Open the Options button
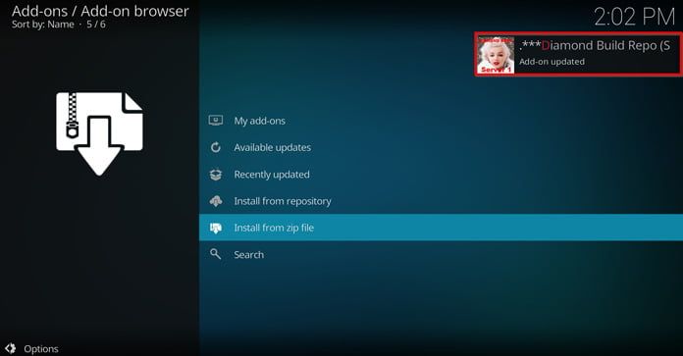 coord(32,348)
